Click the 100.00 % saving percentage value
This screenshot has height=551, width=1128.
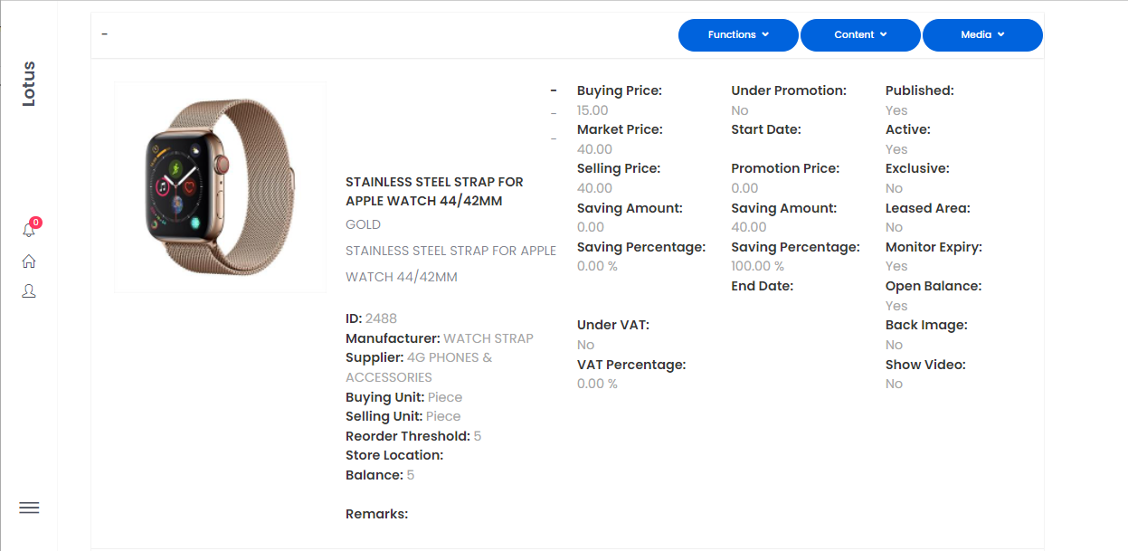pyautogui.click(x=758, y=266)
